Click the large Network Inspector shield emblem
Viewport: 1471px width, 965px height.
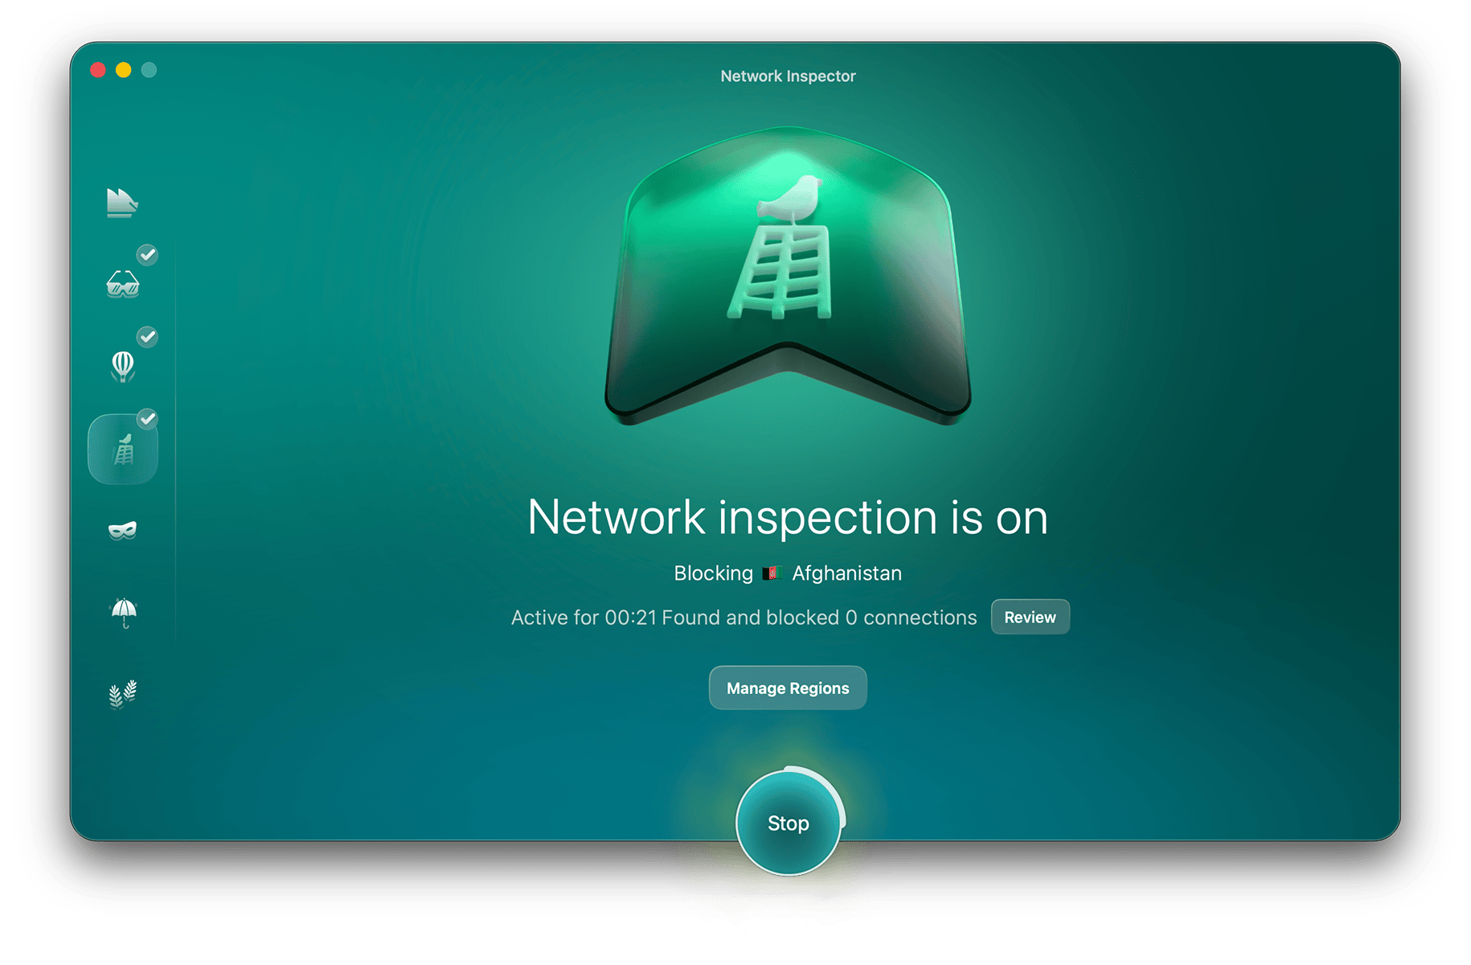tap(788, 276)
